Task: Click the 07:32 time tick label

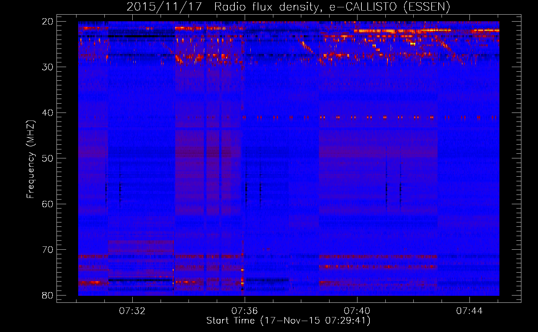Action: click(x=132, y=311)
